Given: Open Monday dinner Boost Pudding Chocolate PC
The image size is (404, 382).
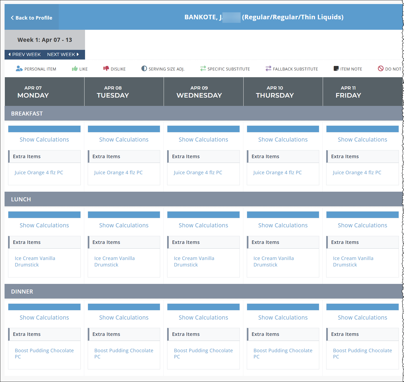Looking at the screenshot, I should [44, 354].
